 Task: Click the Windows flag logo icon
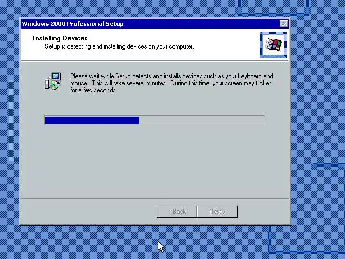[273, 45]
